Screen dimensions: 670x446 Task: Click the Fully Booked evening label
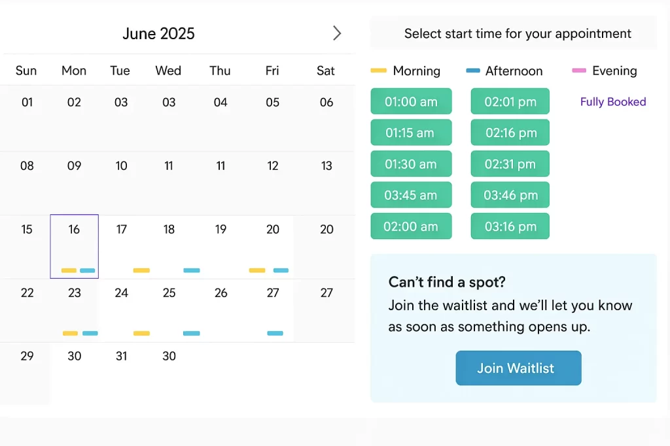pyautogui.click(x=613, y=102)
